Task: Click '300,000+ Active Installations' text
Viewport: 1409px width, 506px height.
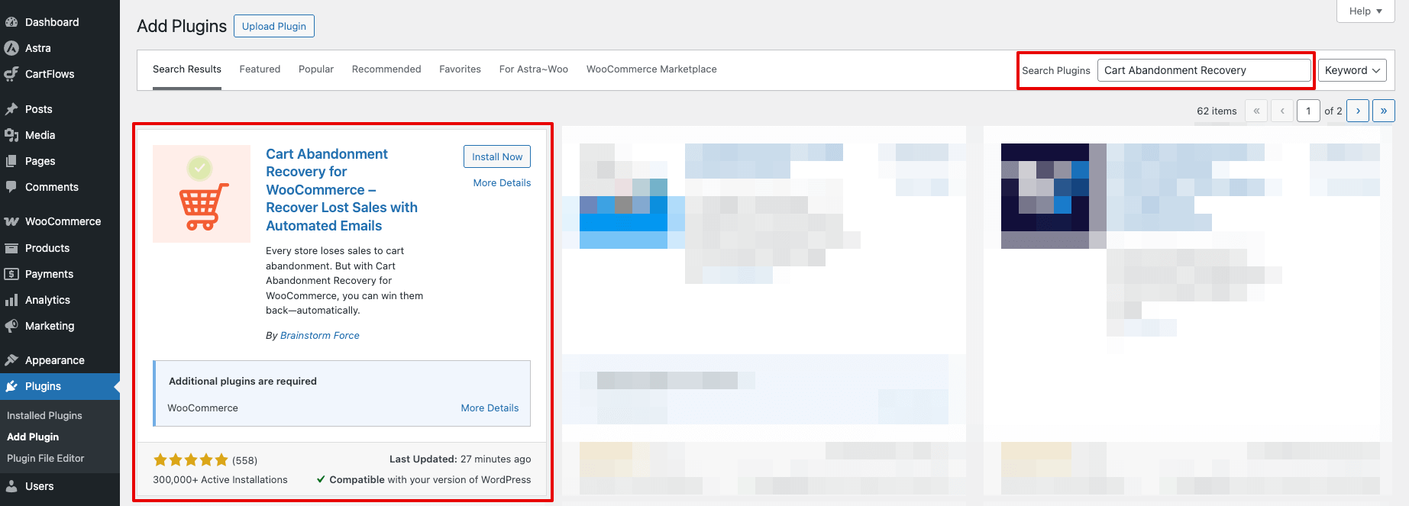Action: (220, 480)
